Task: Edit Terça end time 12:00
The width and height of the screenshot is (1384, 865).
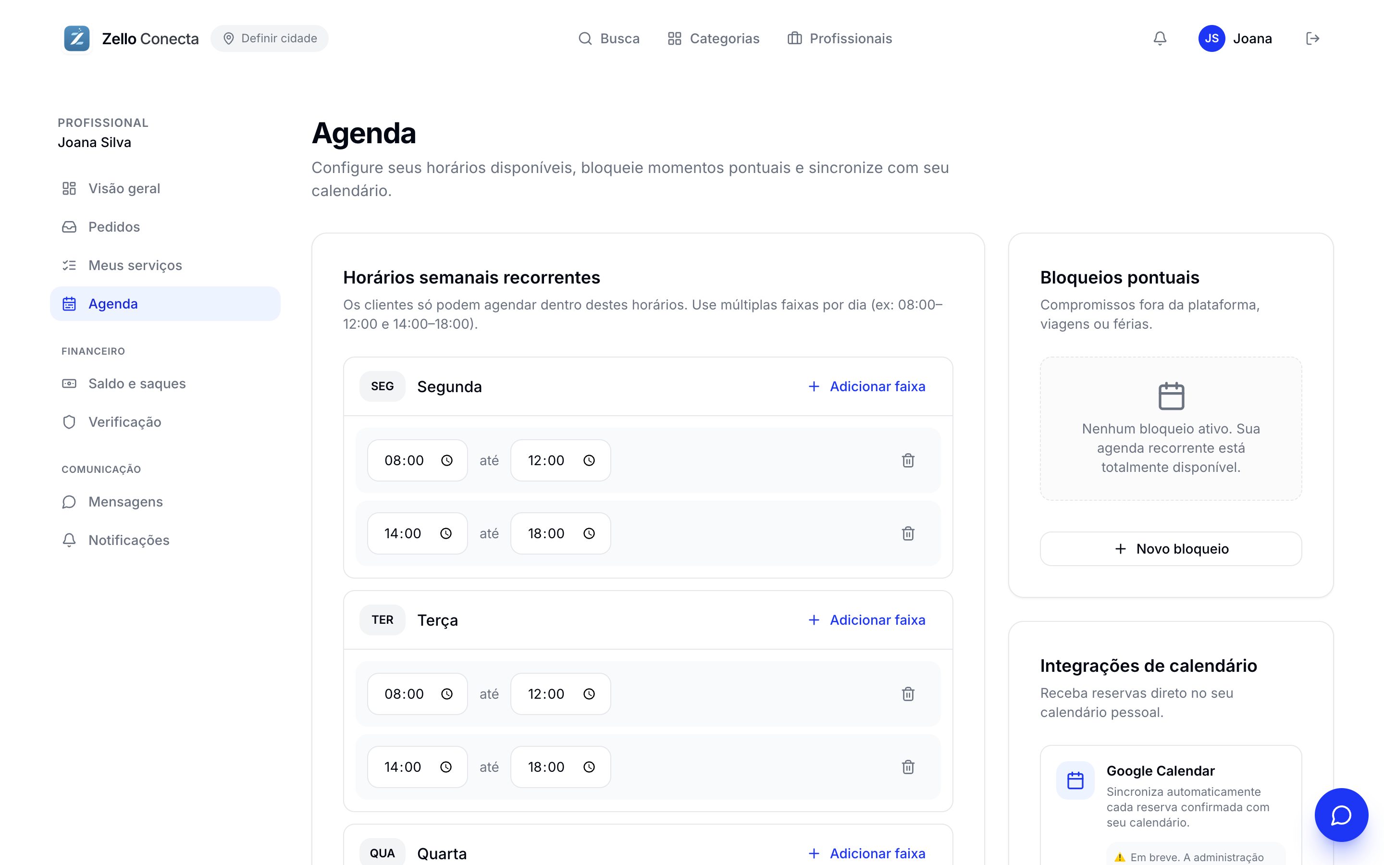Action: point(560,694)
